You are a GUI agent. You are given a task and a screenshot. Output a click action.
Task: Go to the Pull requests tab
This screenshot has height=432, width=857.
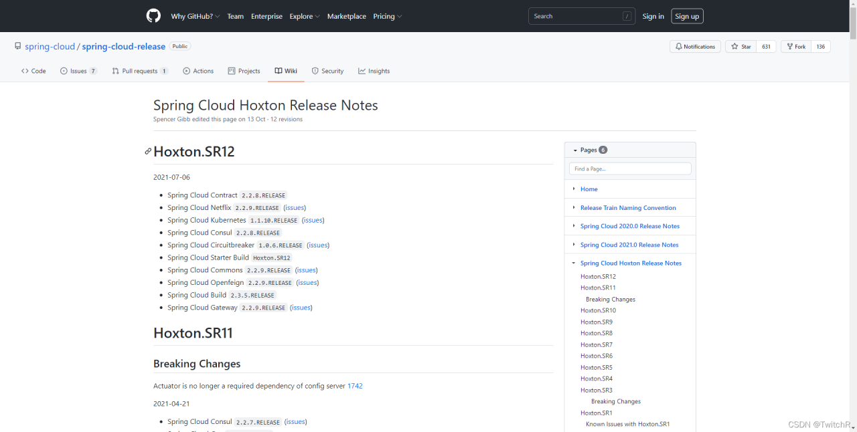pyautogui.click(x=140, y=71)
